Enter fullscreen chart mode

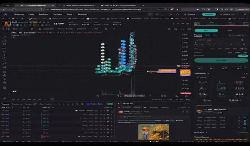point(182,29)
